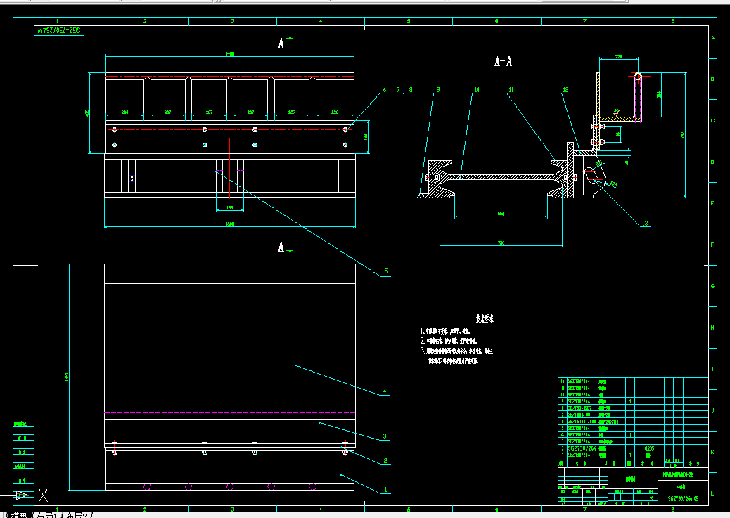Screen dimensions: 730x518
Task: Select the 229 dimension atop the section view
Action: (619, 56)
